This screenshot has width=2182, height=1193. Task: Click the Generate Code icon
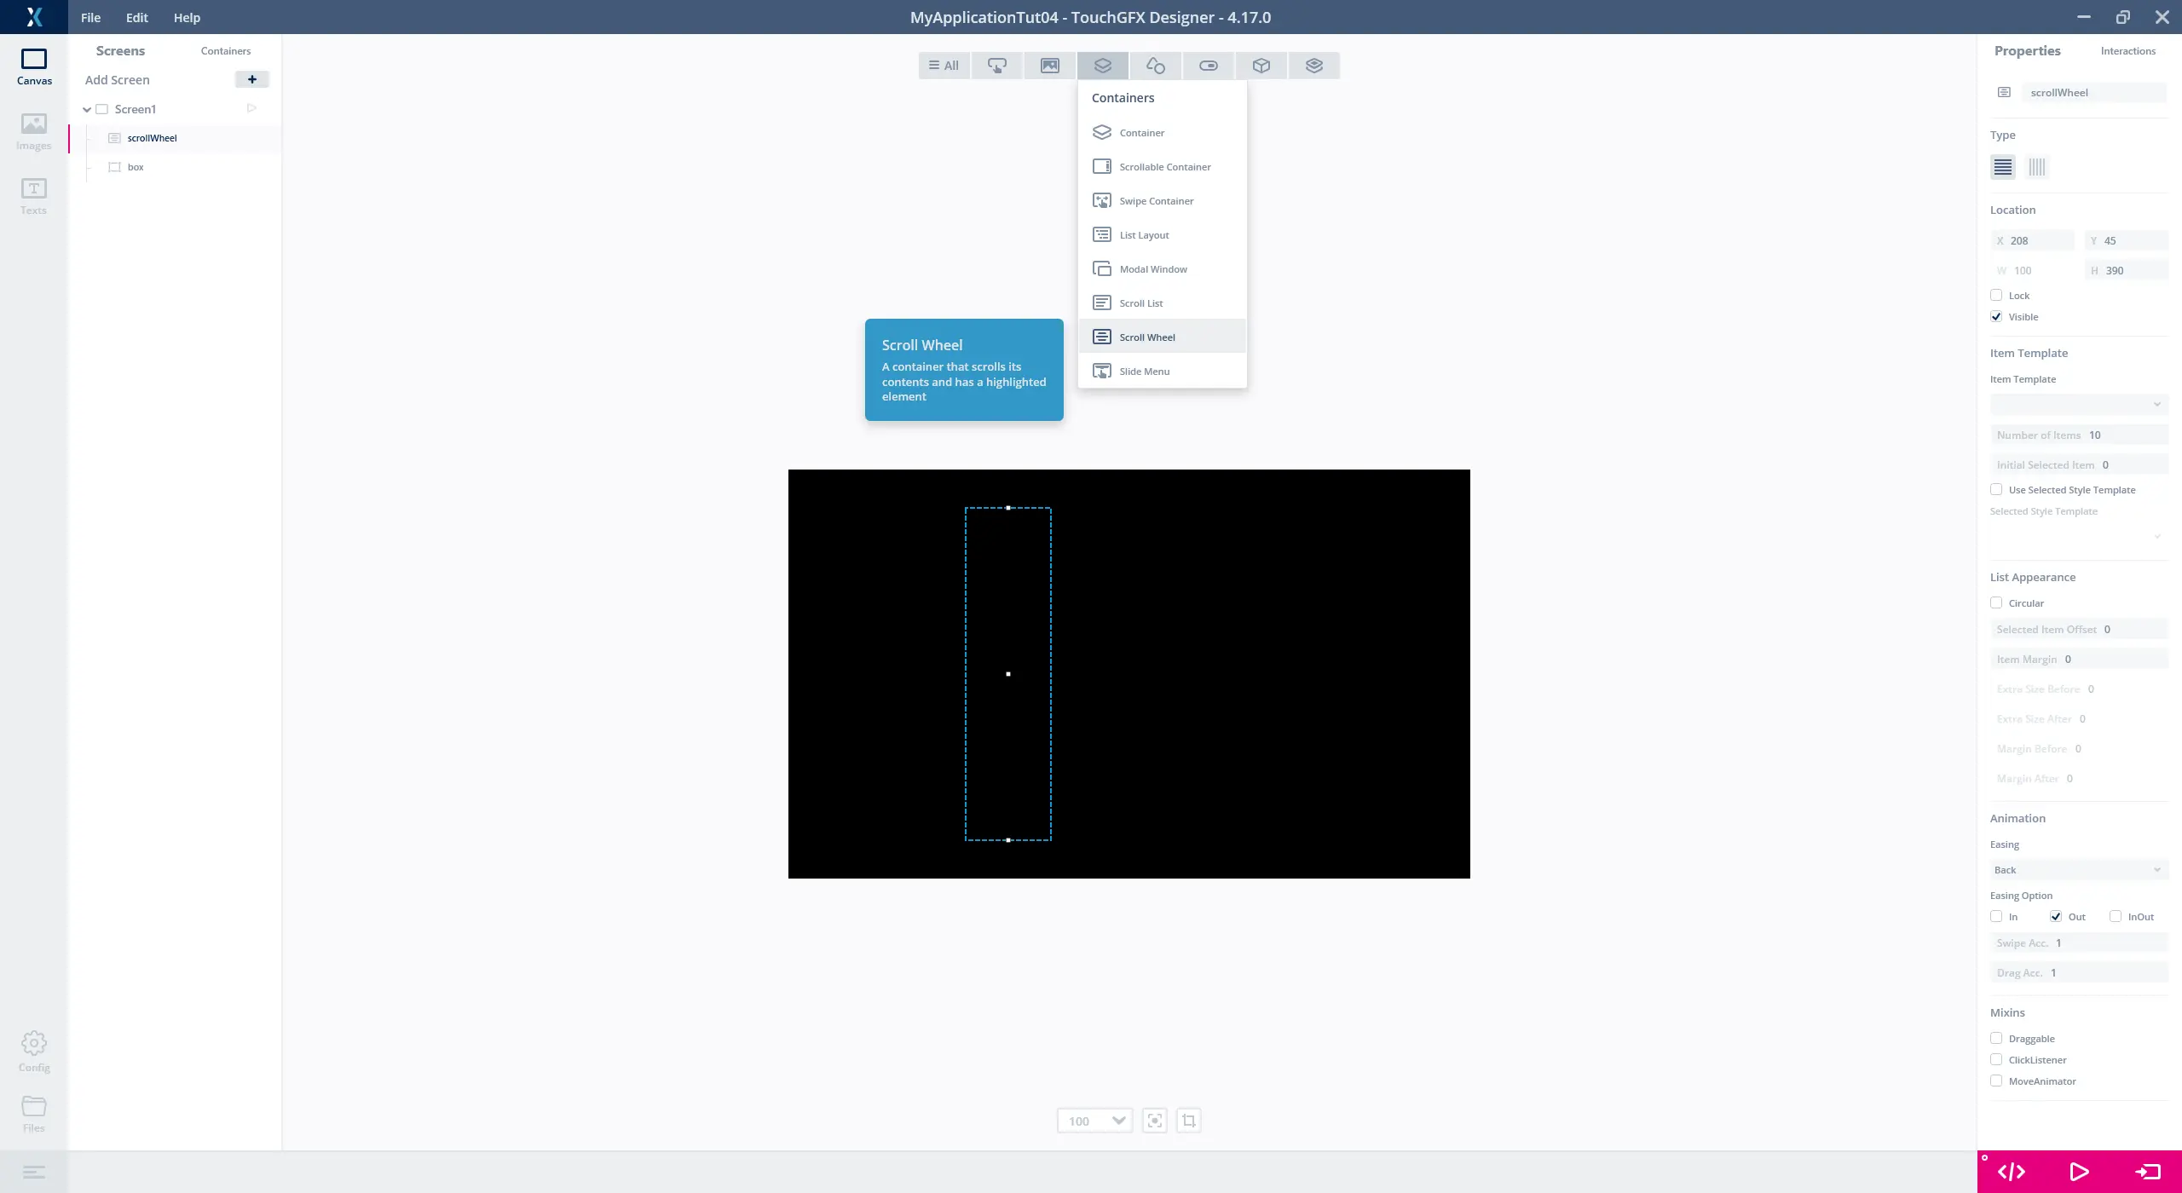coord(2012,1172)
